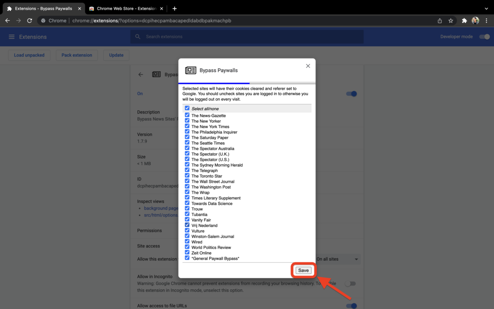
Task: Uncheck The Washington Post
Action: 187,187
